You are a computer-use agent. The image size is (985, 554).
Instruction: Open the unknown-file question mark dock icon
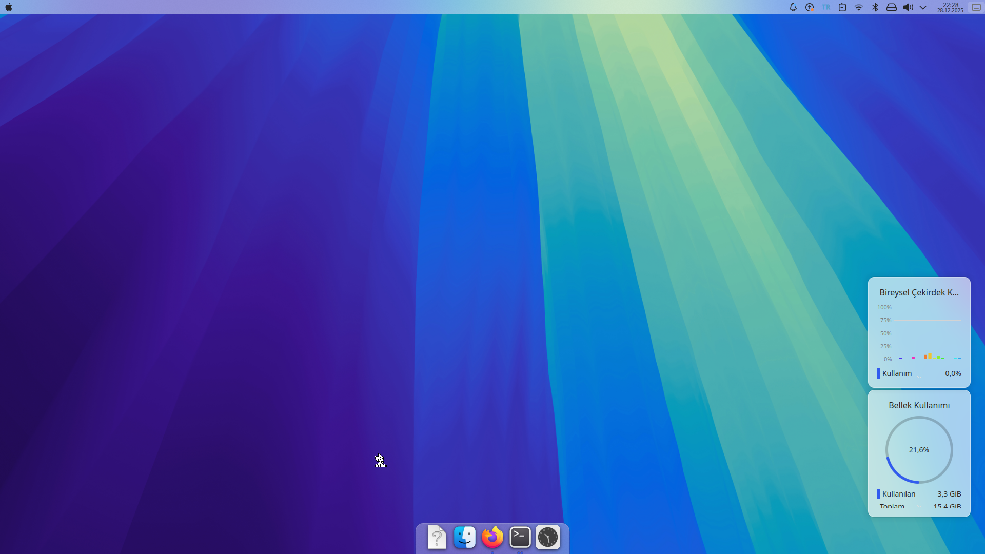click(437, 538)
